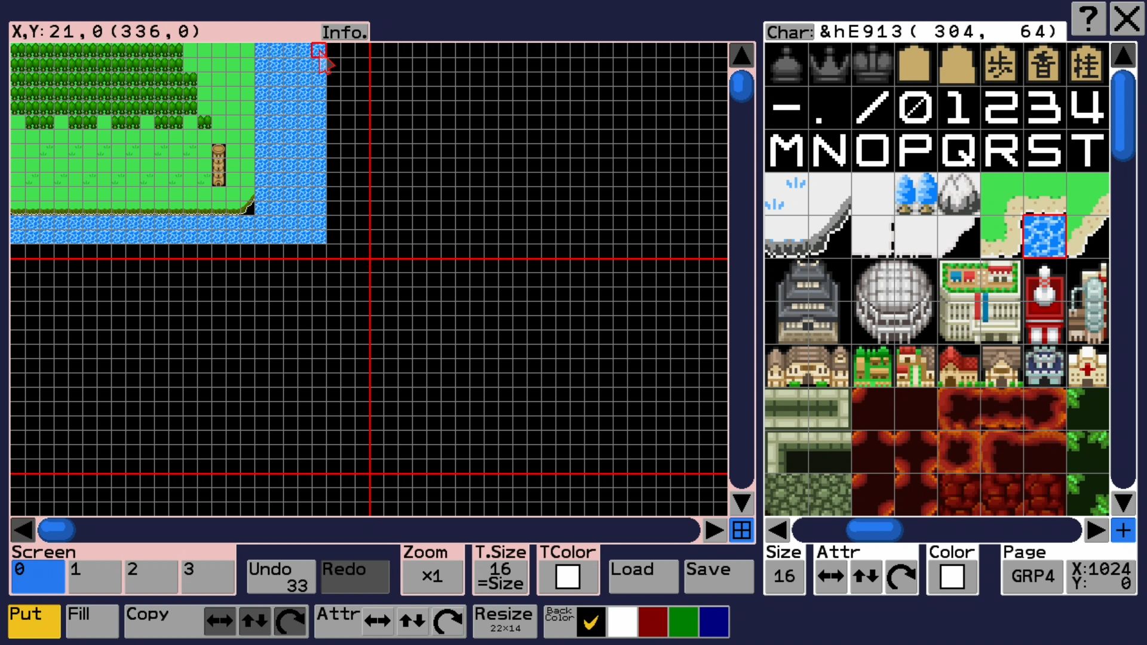Viewport: 1147px width, 645px height.
Task: Click the Resize 22×14 button
Action: [x=505, y=621]
